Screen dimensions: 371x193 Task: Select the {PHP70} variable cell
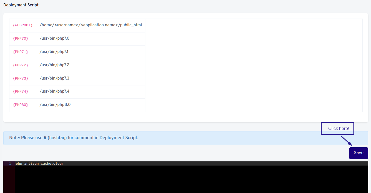point(23,39)
